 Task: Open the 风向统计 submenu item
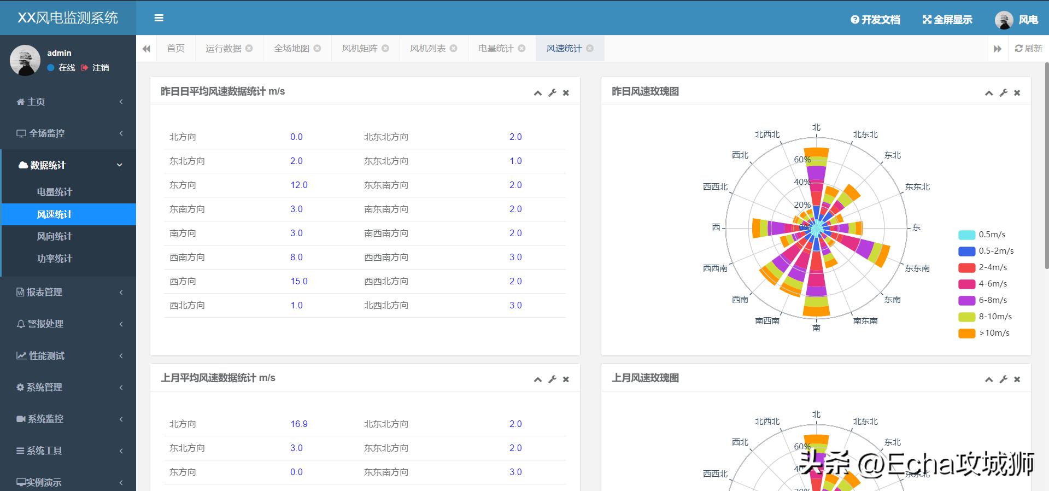(68, 236)
